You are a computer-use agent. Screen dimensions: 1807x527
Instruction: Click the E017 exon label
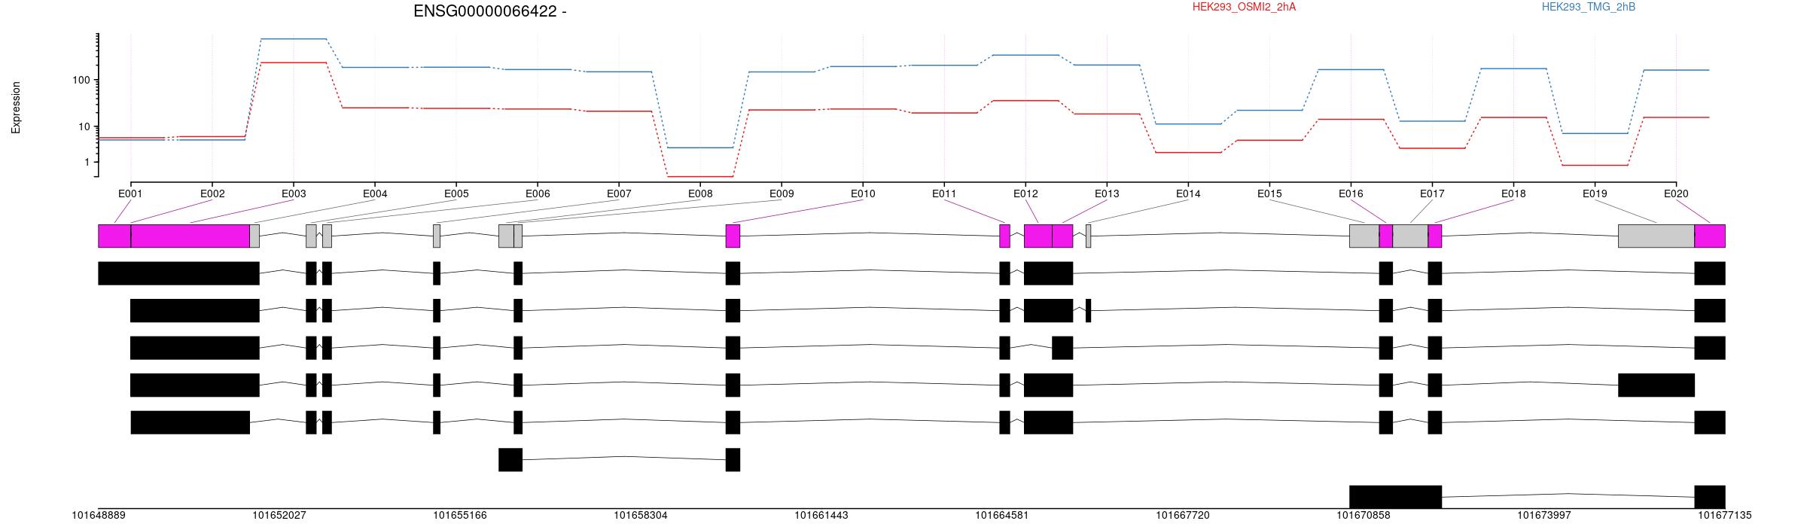pyautogui.click(x=1432, y=193)
